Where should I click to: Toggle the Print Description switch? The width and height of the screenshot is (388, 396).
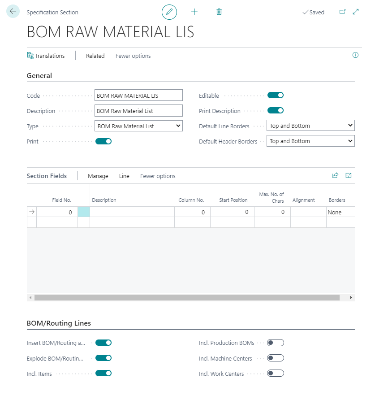coord(276,110)
